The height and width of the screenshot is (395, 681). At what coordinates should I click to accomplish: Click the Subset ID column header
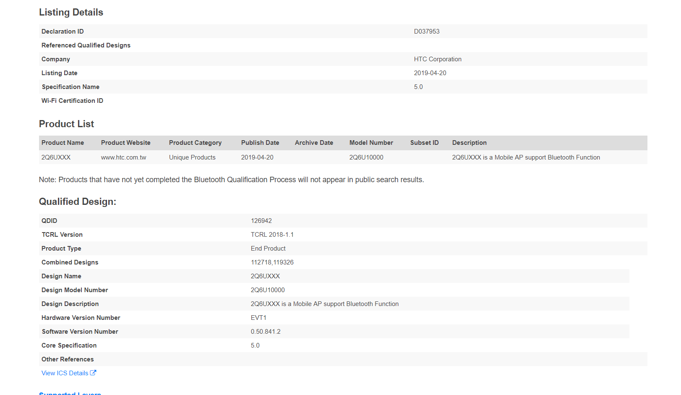tap(424, 143)
